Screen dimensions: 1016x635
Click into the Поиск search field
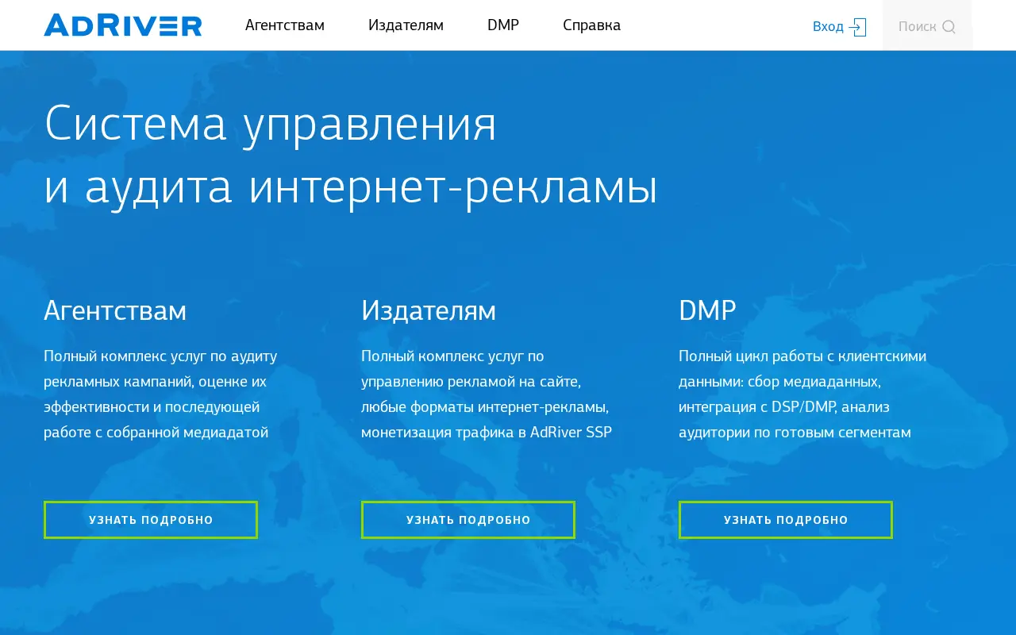click(x=927, y=25)
